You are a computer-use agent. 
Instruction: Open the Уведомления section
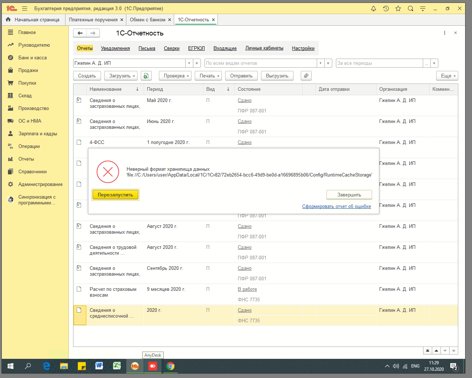pos(115,48)
